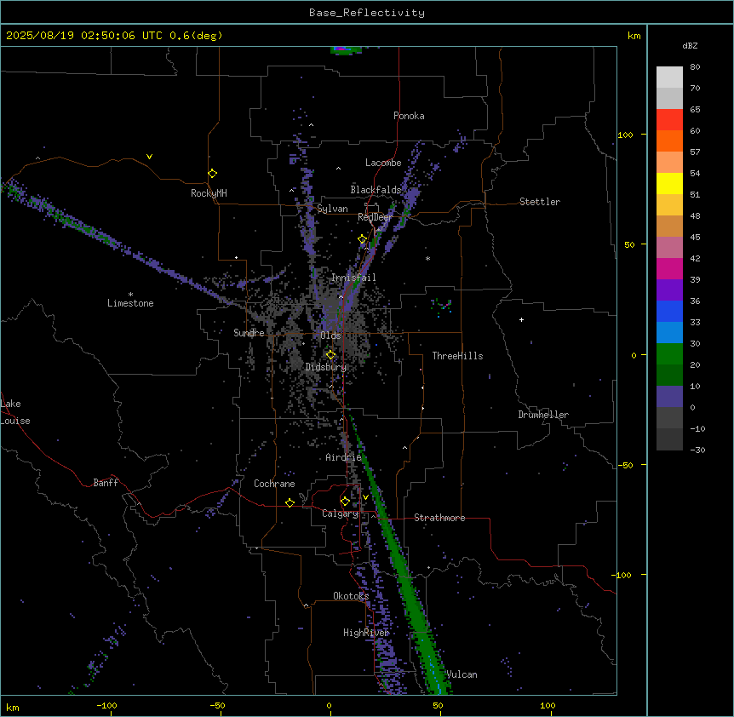Image resolution: width=734 pixels, height=717 pixels.
Task: Click the -100 tick on the bottom axis
Action: tap(106, 705)
